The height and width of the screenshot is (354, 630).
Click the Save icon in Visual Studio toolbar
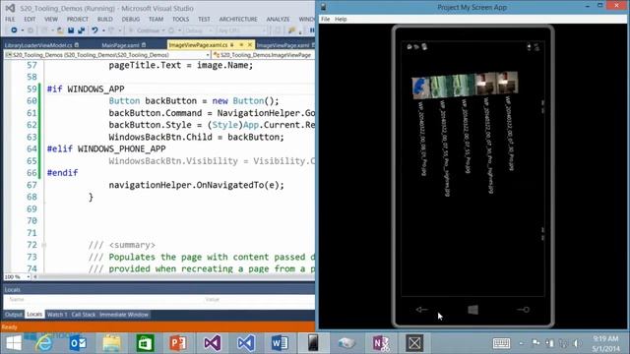[71, 30]
